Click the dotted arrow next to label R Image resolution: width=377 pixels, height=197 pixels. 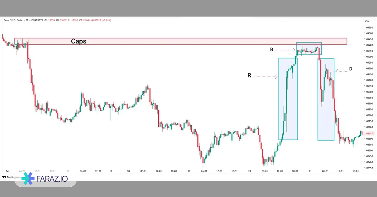tap(266, 76)
